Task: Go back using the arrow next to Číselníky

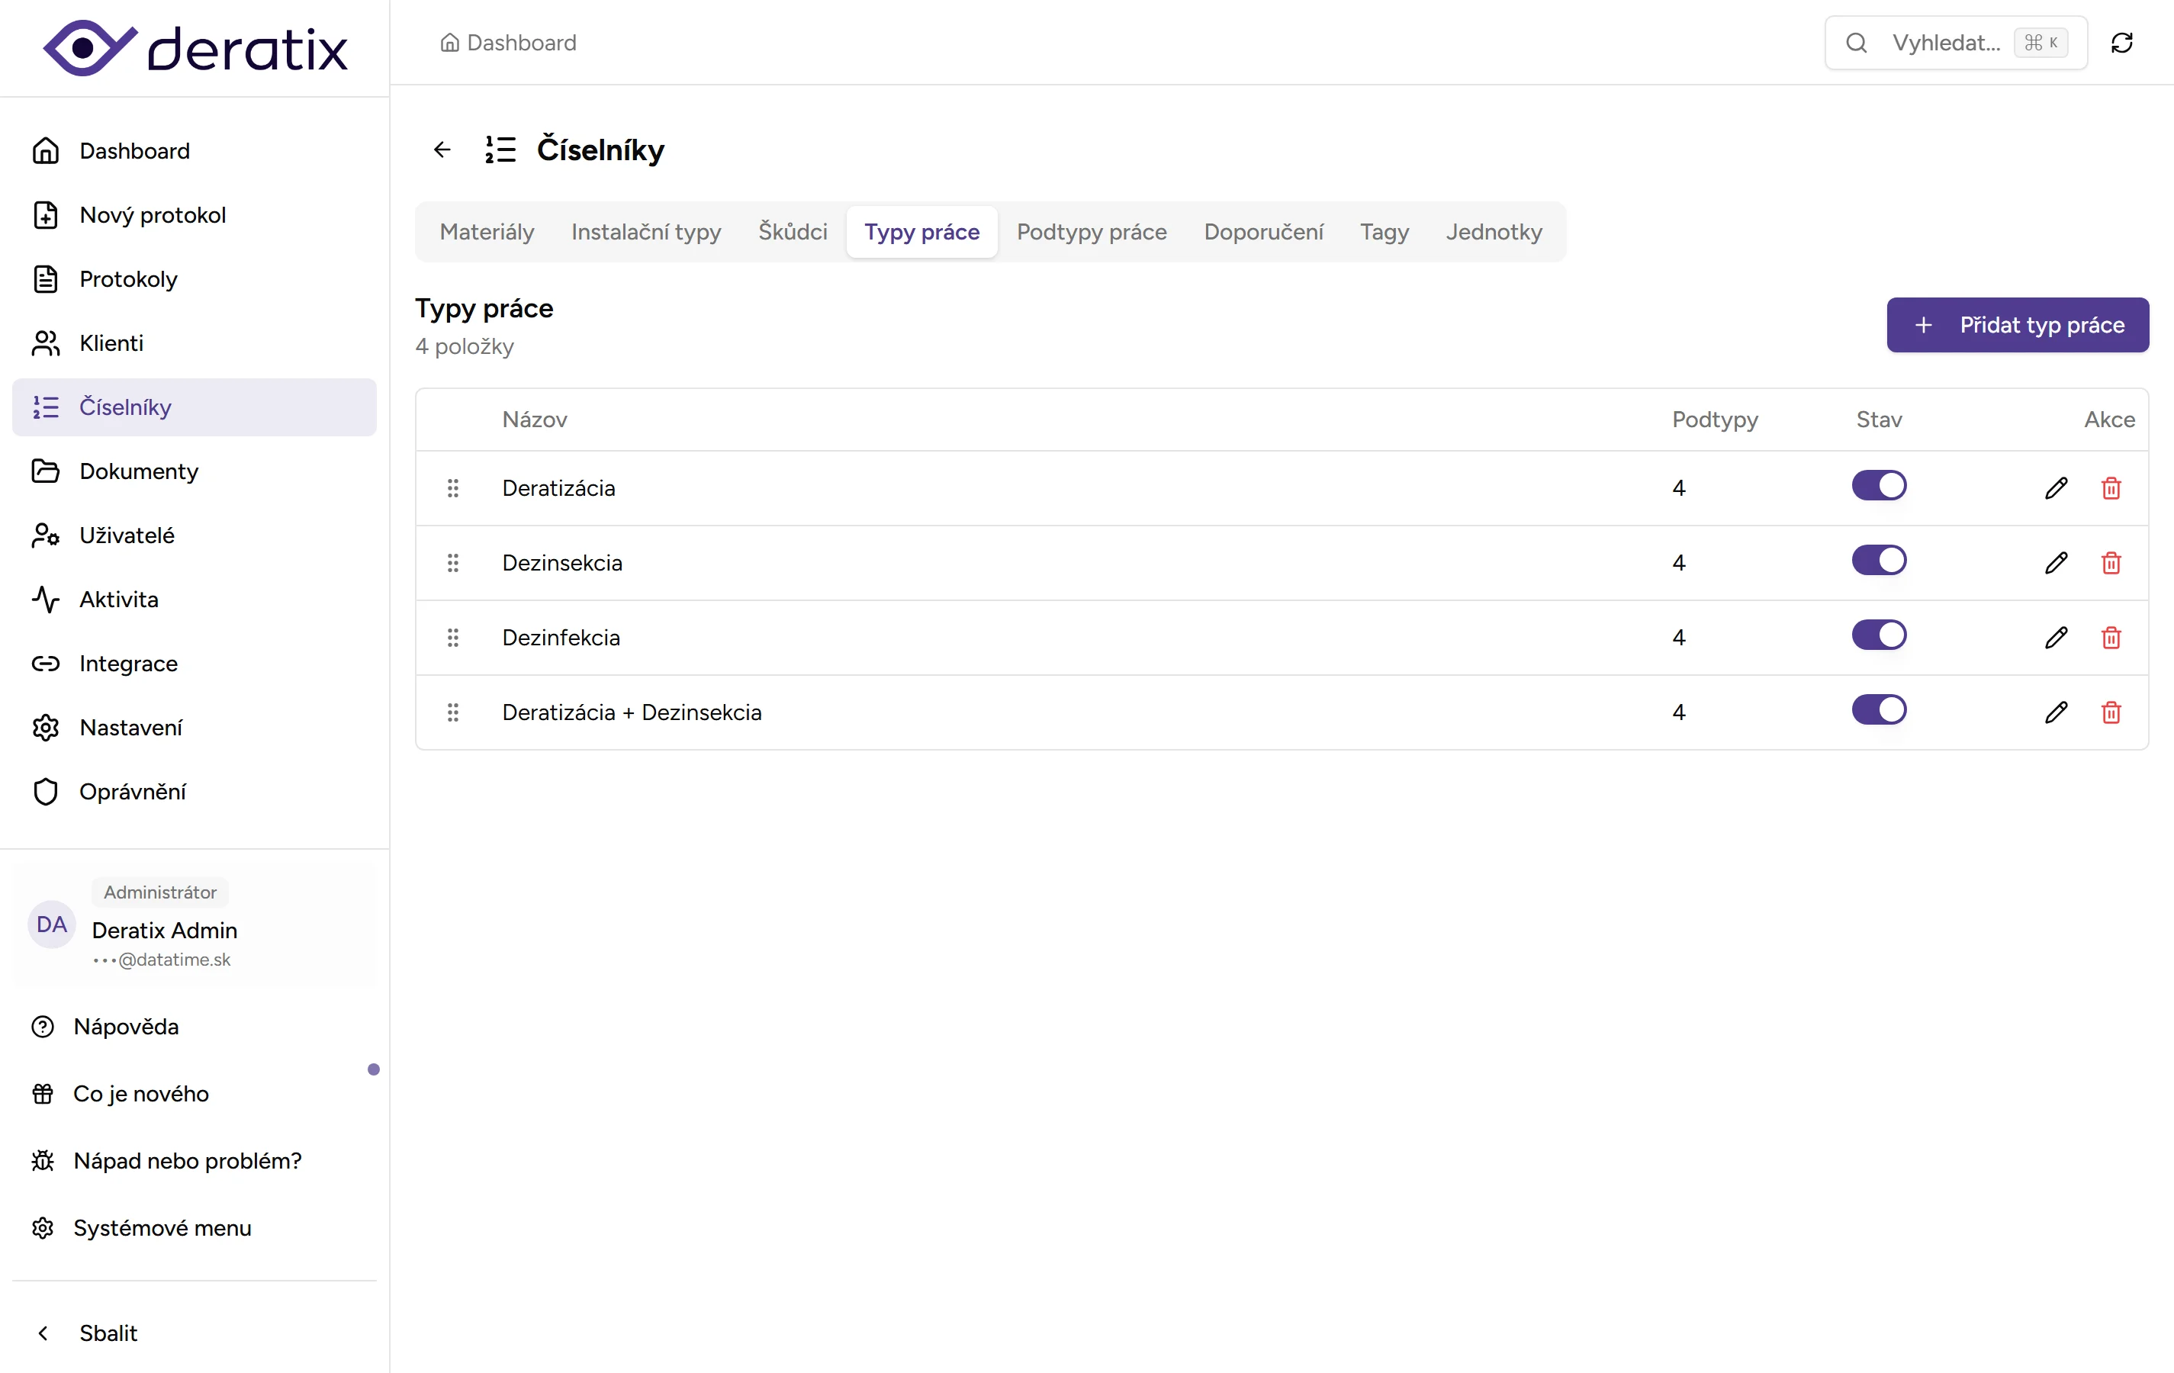Action: pos(442,150)
